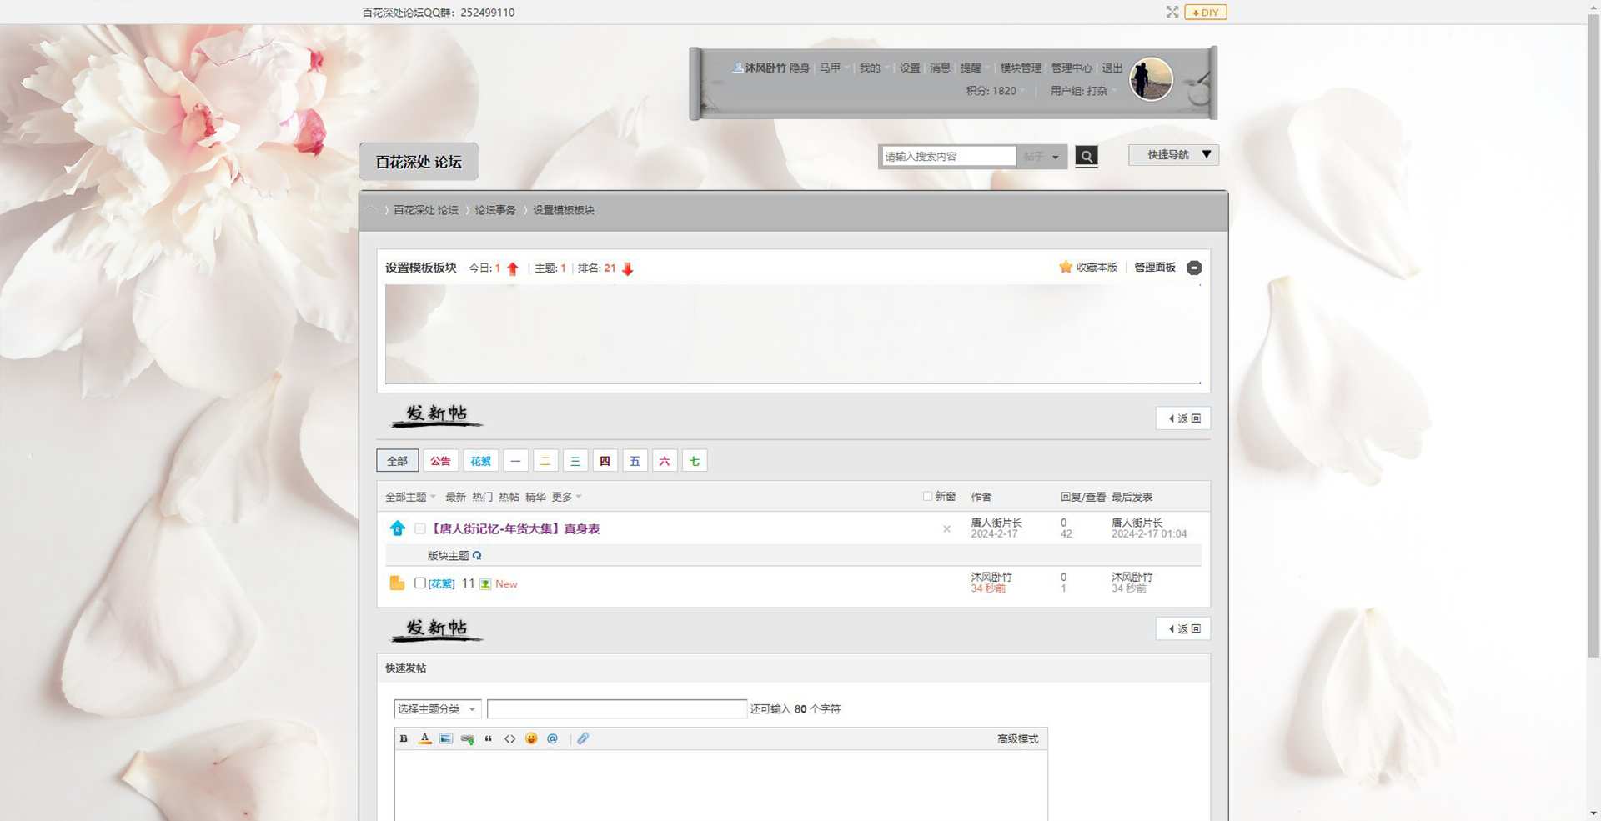Click the code brackets icon

[509, 738]
